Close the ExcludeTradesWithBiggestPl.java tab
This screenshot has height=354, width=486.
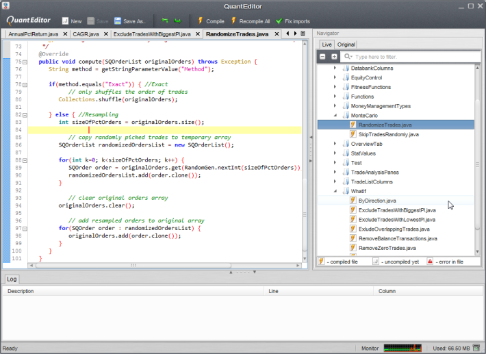197,34
